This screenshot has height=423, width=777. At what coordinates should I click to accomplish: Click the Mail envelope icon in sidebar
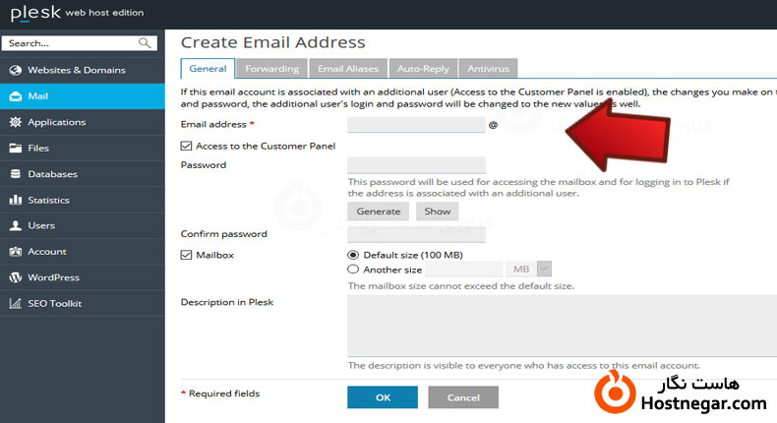(x=16, y=96)
